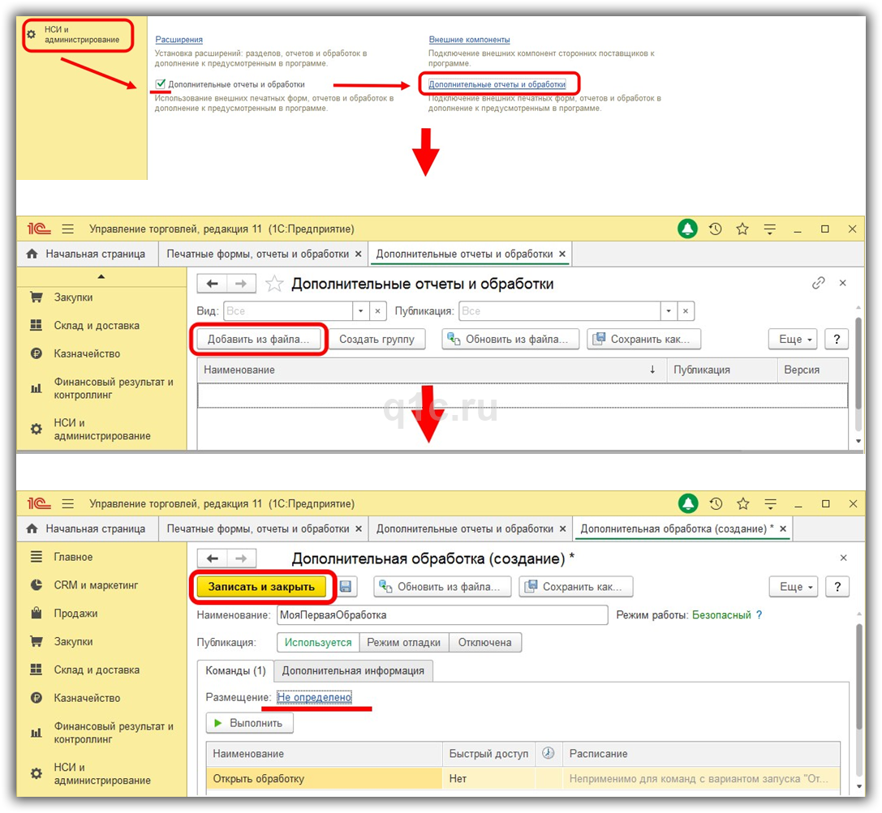Select publication Режим отладки

pyautogui.click(x=403, y=642)
